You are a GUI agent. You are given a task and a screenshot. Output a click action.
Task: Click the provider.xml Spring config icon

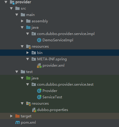pos(39,65)
